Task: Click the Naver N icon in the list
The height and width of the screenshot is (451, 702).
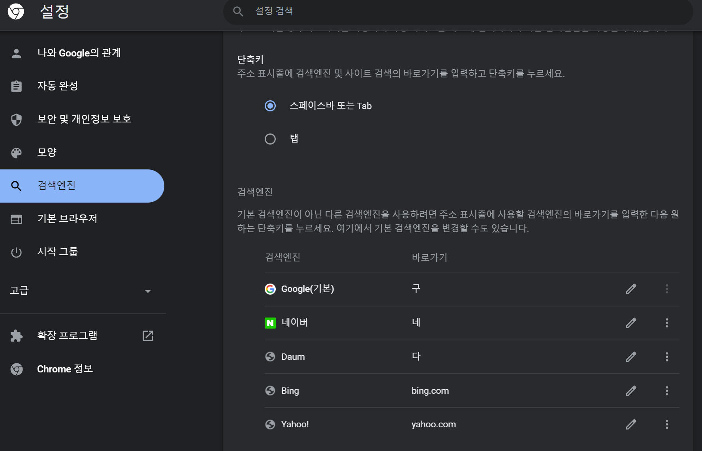Action: tap(270, 323)
